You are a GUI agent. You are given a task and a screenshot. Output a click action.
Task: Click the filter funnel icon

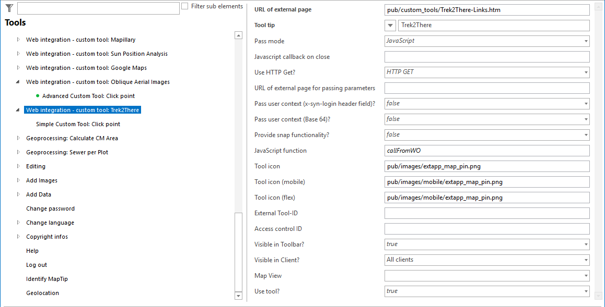9,7
